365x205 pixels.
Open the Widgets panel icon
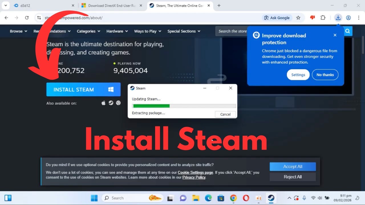8,198
